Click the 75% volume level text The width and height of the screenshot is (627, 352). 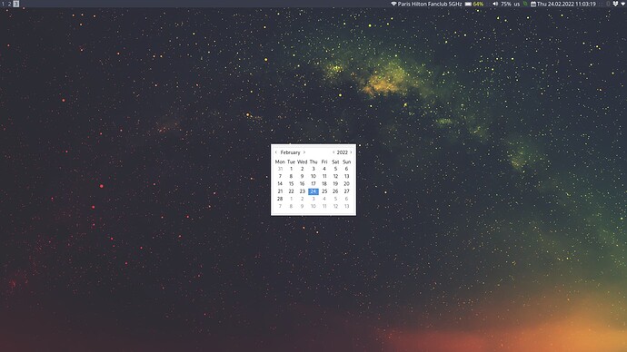tap(506, 4)
